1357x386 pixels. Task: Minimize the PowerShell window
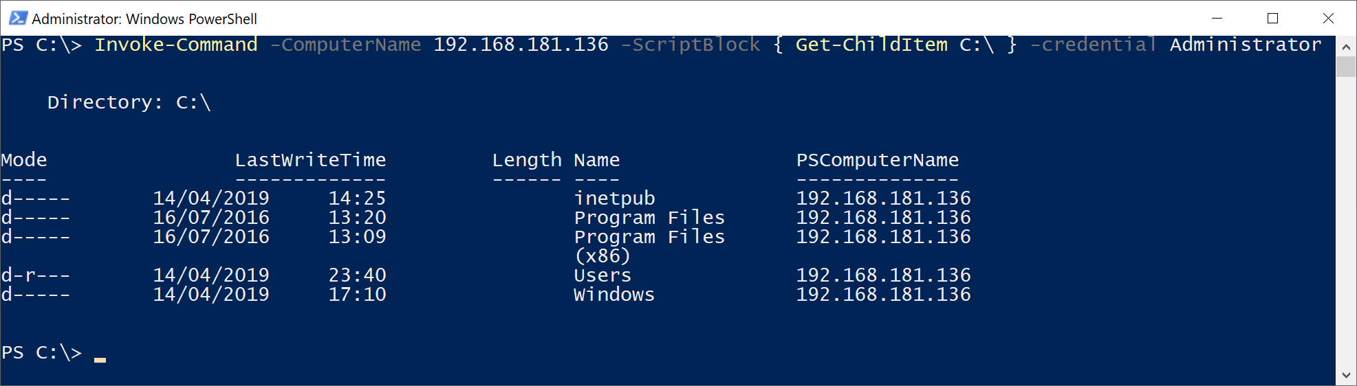(x=1217, y=19)
